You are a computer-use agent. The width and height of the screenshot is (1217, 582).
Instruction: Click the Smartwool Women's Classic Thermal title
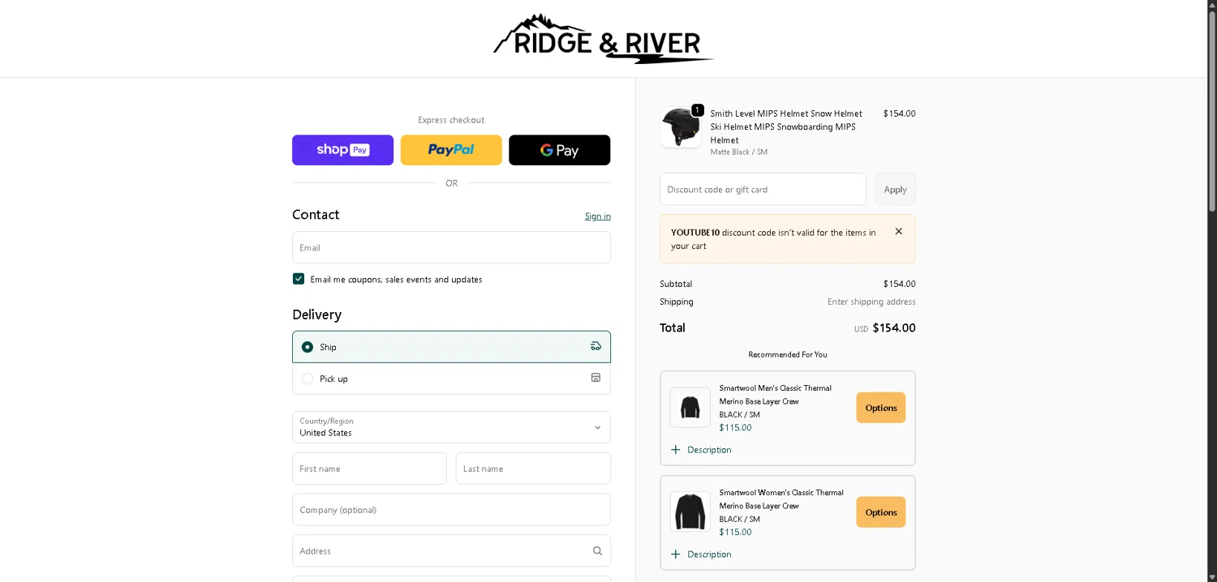pyautogui.click(x=781, y=499)
